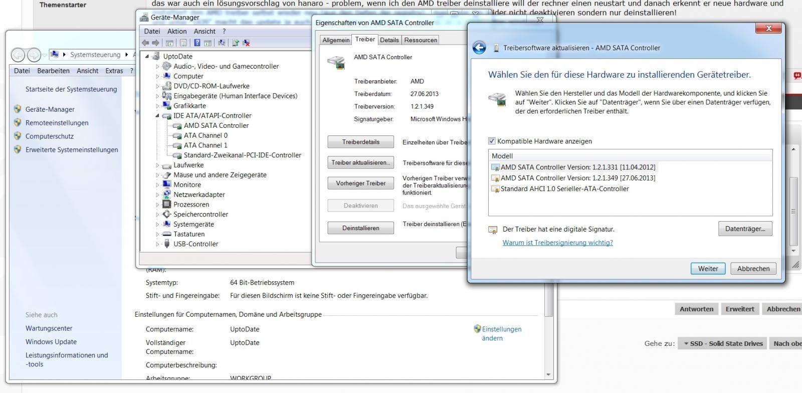This screenshot has width=802, height=393.
Task: Open Properties via the Geräte-Manager toolbar icon
Action: coord(183,43)
